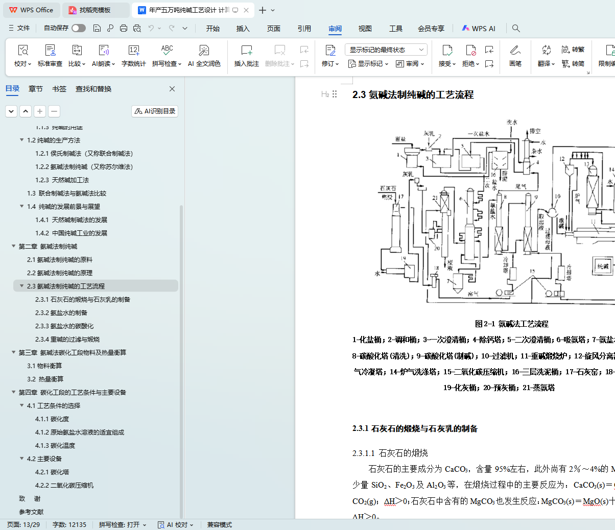
Task: Toggle the auto-save (自动保存) switch
Action: [79, 28]
